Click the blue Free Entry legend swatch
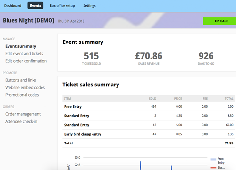This screenshot has width=236, height=170. pos(213,159)
